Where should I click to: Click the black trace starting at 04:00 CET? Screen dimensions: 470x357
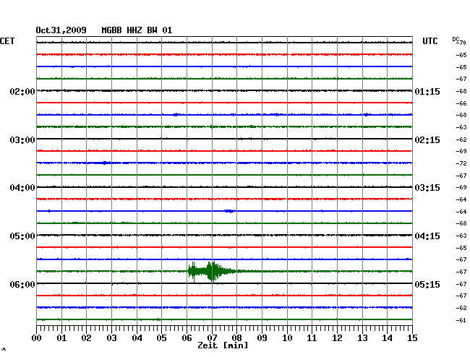coord(224,187)
